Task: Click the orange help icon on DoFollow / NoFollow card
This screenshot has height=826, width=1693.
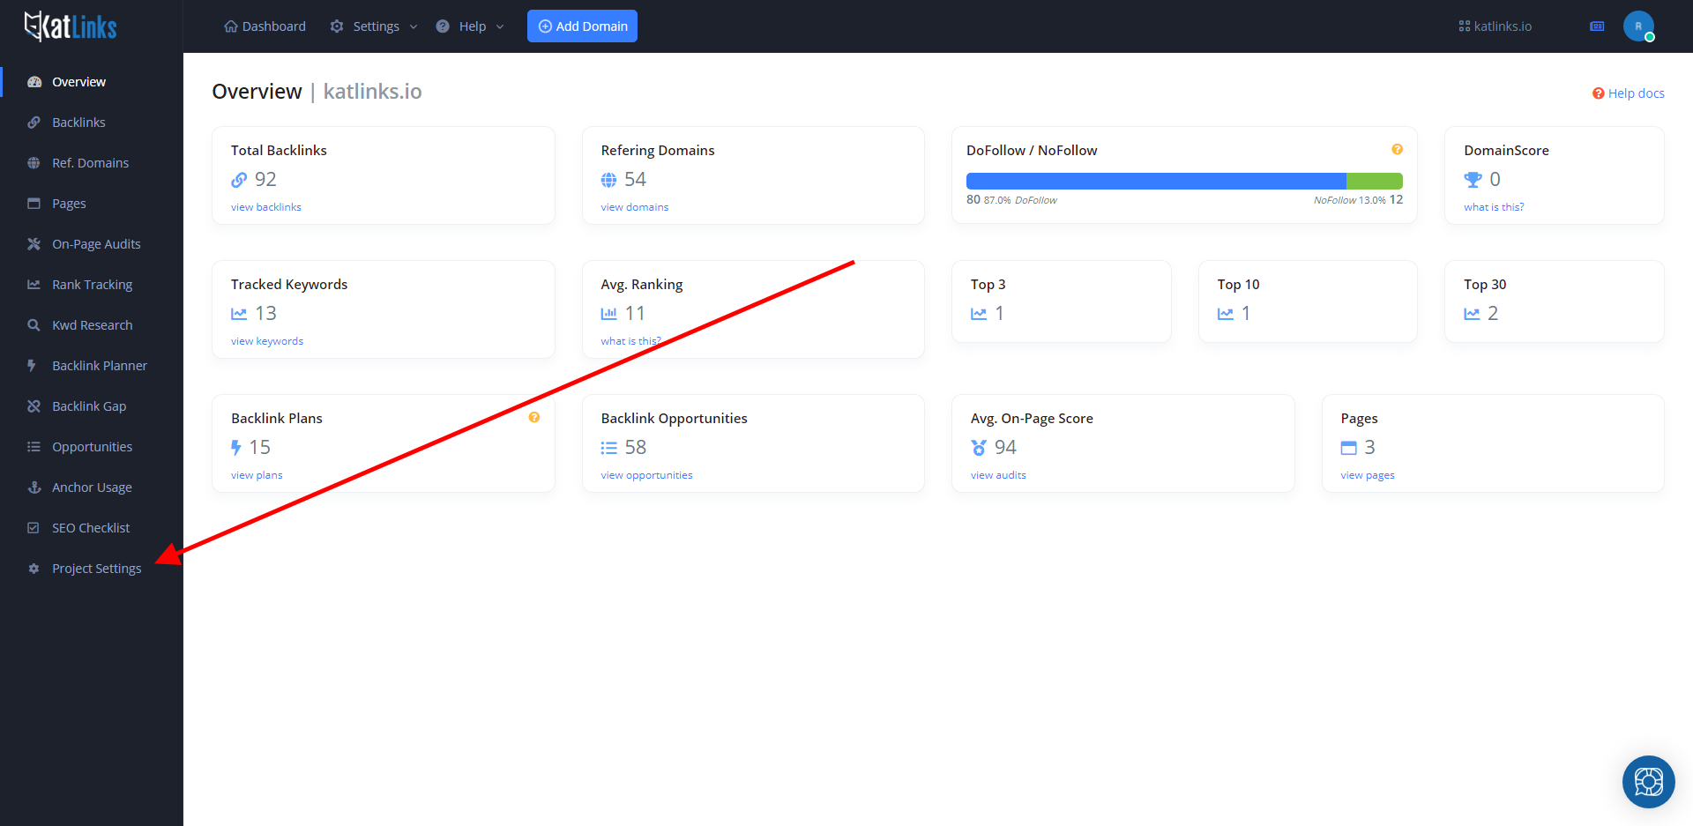Action: [x=1397, y=150]
